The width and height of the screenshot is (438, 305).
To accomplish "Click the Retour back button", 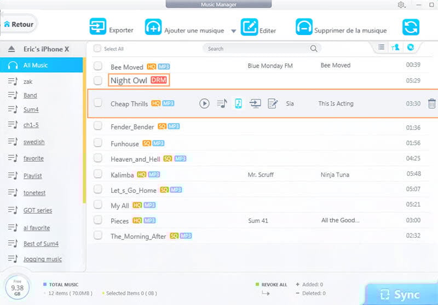I will 19,24.
